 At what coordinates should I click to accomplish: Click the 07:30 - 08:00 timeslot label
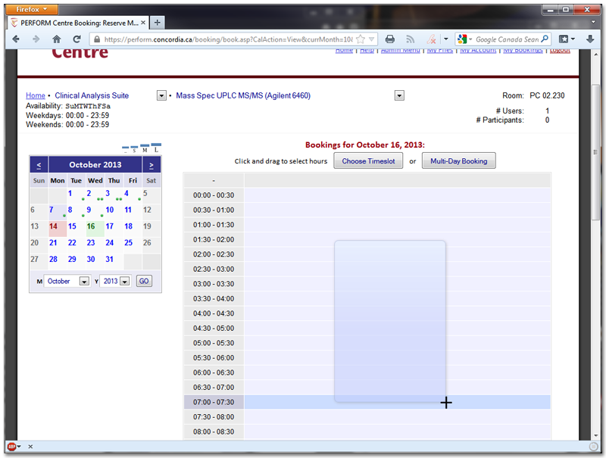[214, 417]
